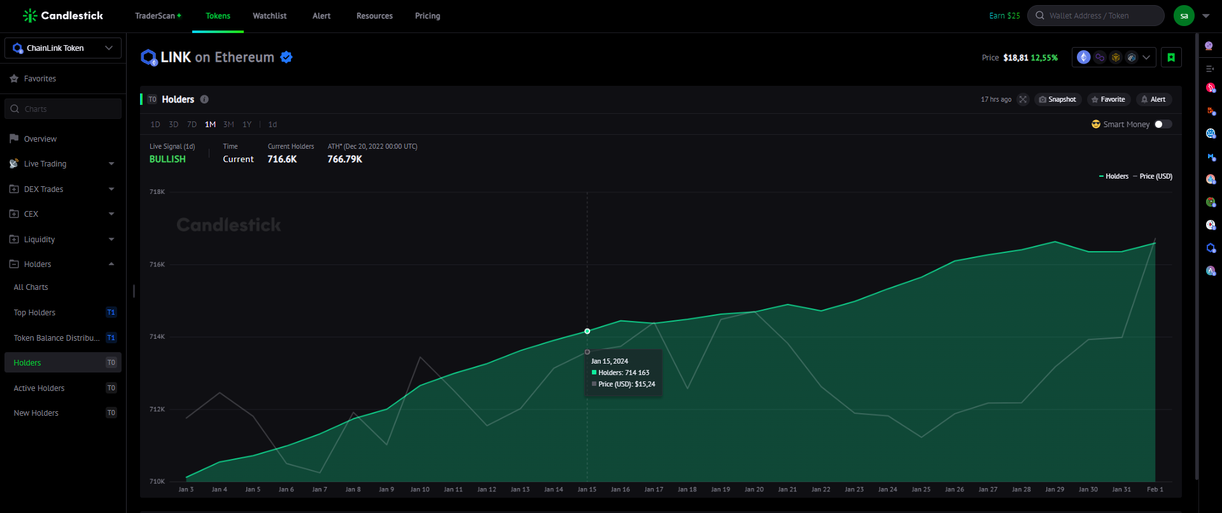Select the Ethereum chain icon

pyautogui.click(x=1084, y=57)
